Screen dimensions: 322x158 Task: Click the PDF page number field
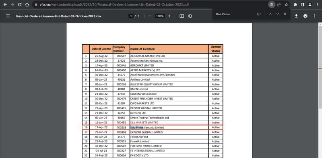tap(130, 16)
